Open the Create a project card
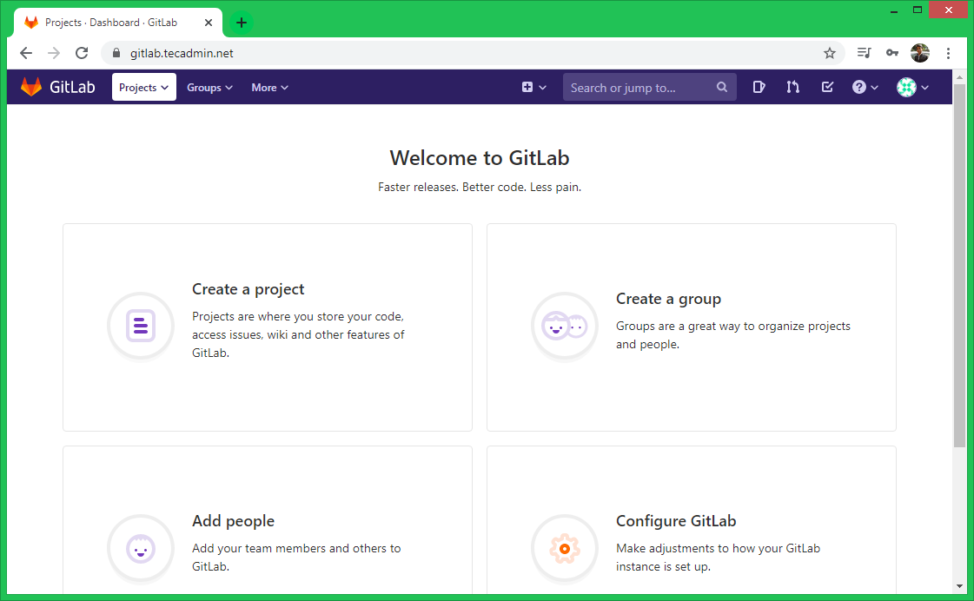Image resolution: width=974 pixels, height=601 pixels. 268,327
